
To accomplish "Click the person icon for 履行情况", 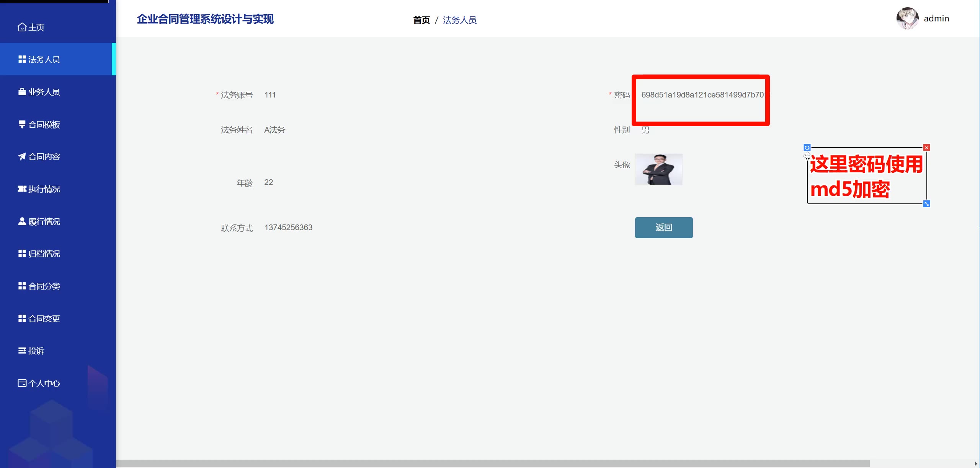I will click(x=22, y=221).
